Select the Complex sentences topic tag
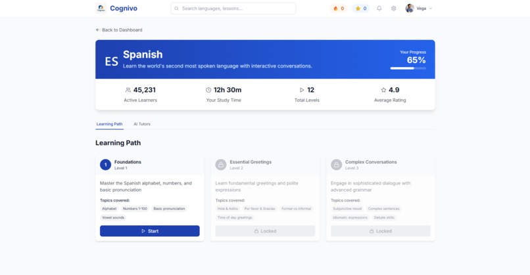Image resolution: width=530 pixels, height=275 pixels. 383,209
